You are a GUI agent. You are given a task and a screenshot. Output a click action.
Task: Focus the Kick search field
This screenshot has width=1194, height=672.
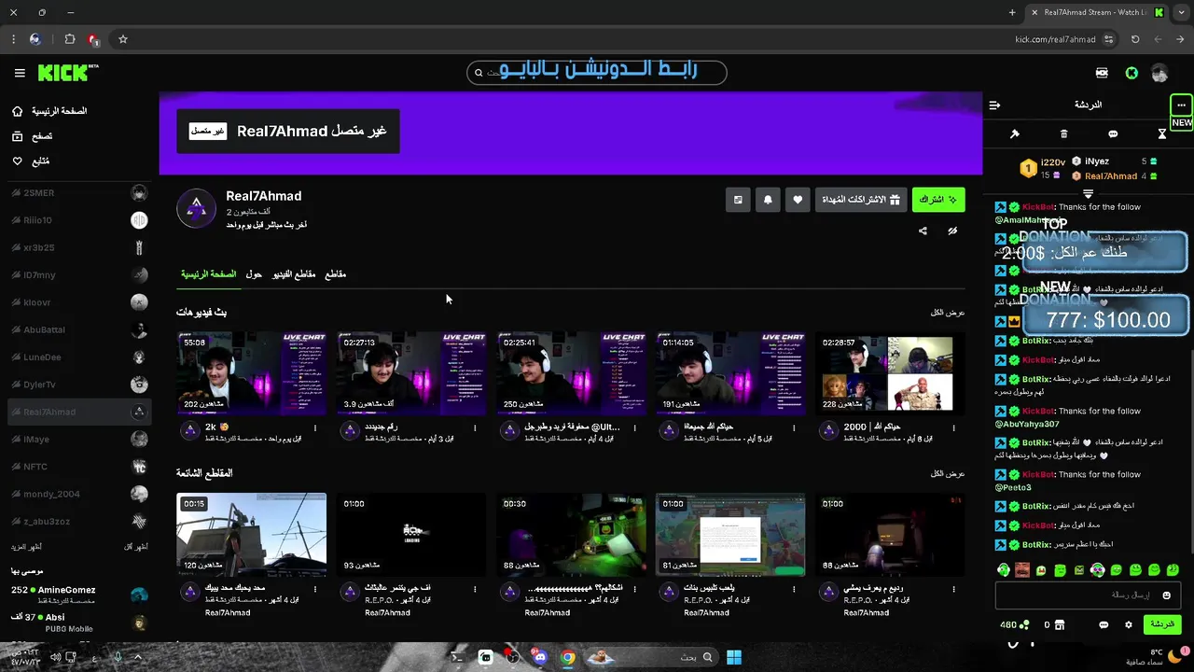[x=597, y=72]
